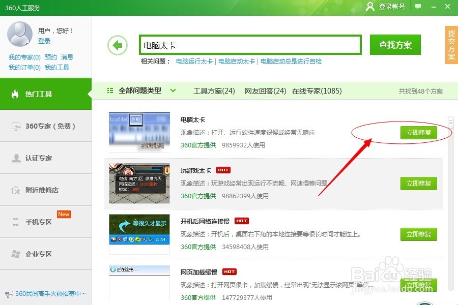Viewport: 458px width, 305px height.
Task: Switch to the 网友回答(24) tab
Action: coord(266,91)
